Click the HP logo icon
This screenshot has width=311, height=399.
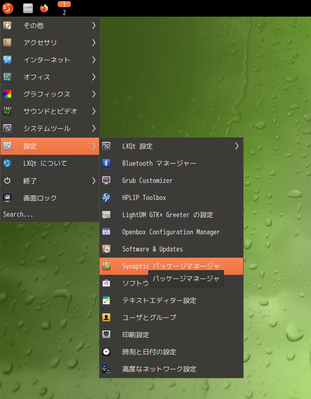tap(106, 197)
